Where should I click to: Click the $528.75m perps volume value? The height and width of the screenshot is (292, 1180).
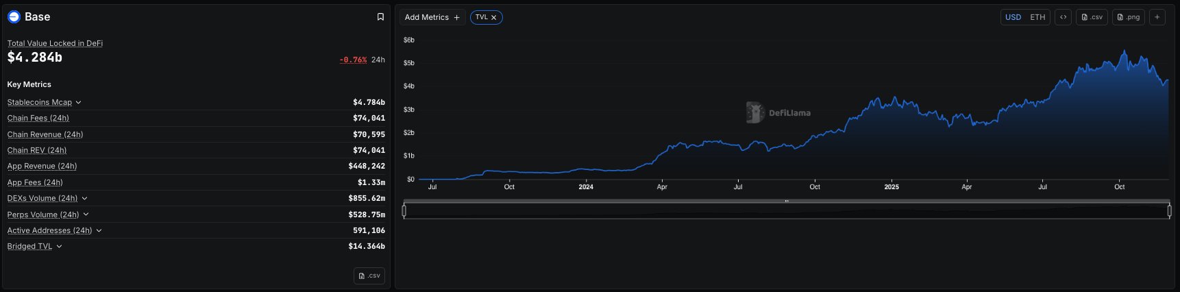(x=367, y=215)
